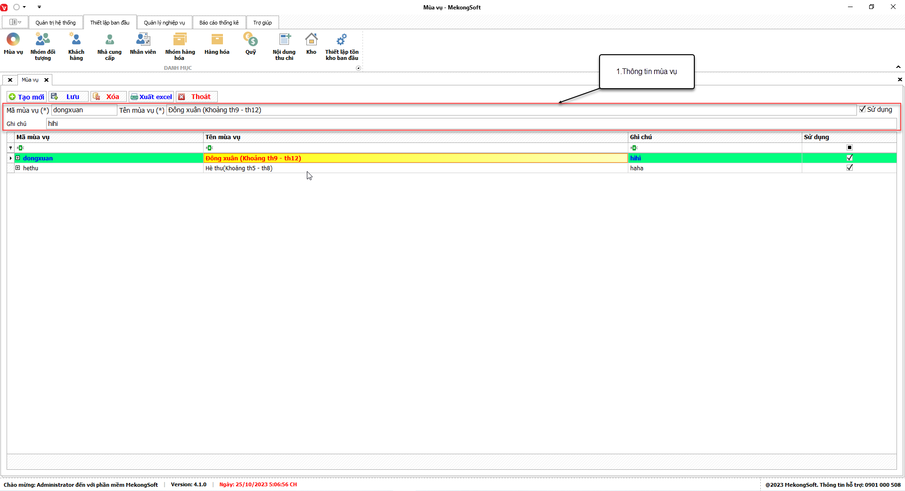Sort by Ghi chú column header
This screenshot has height=491, width=905.
(x=715, y=137)
